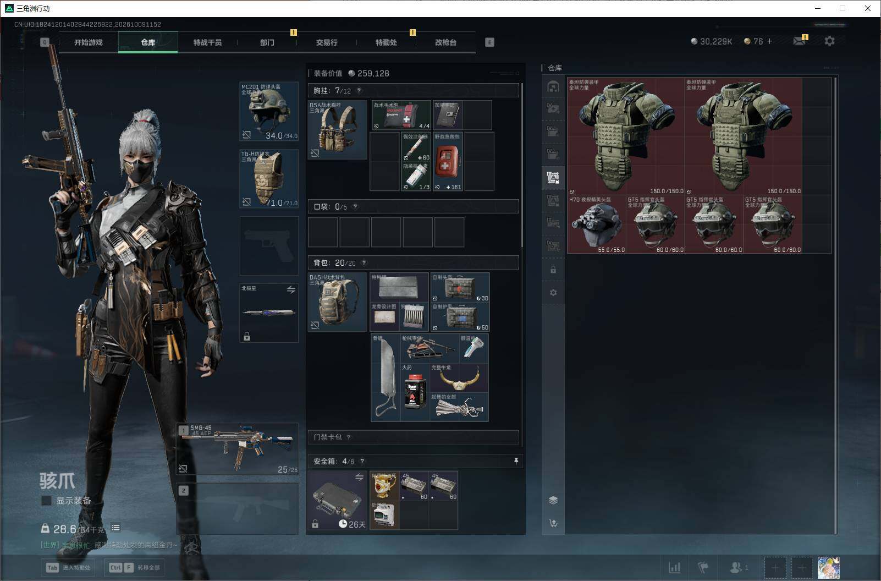881x581 pixels.
Task: Toggle the 显示装备 checkbox
Action: [47, 501]
